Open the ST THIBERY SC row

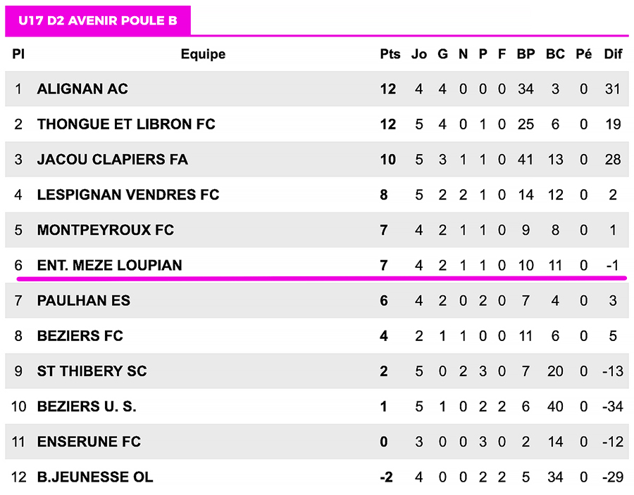pos(92,371)
